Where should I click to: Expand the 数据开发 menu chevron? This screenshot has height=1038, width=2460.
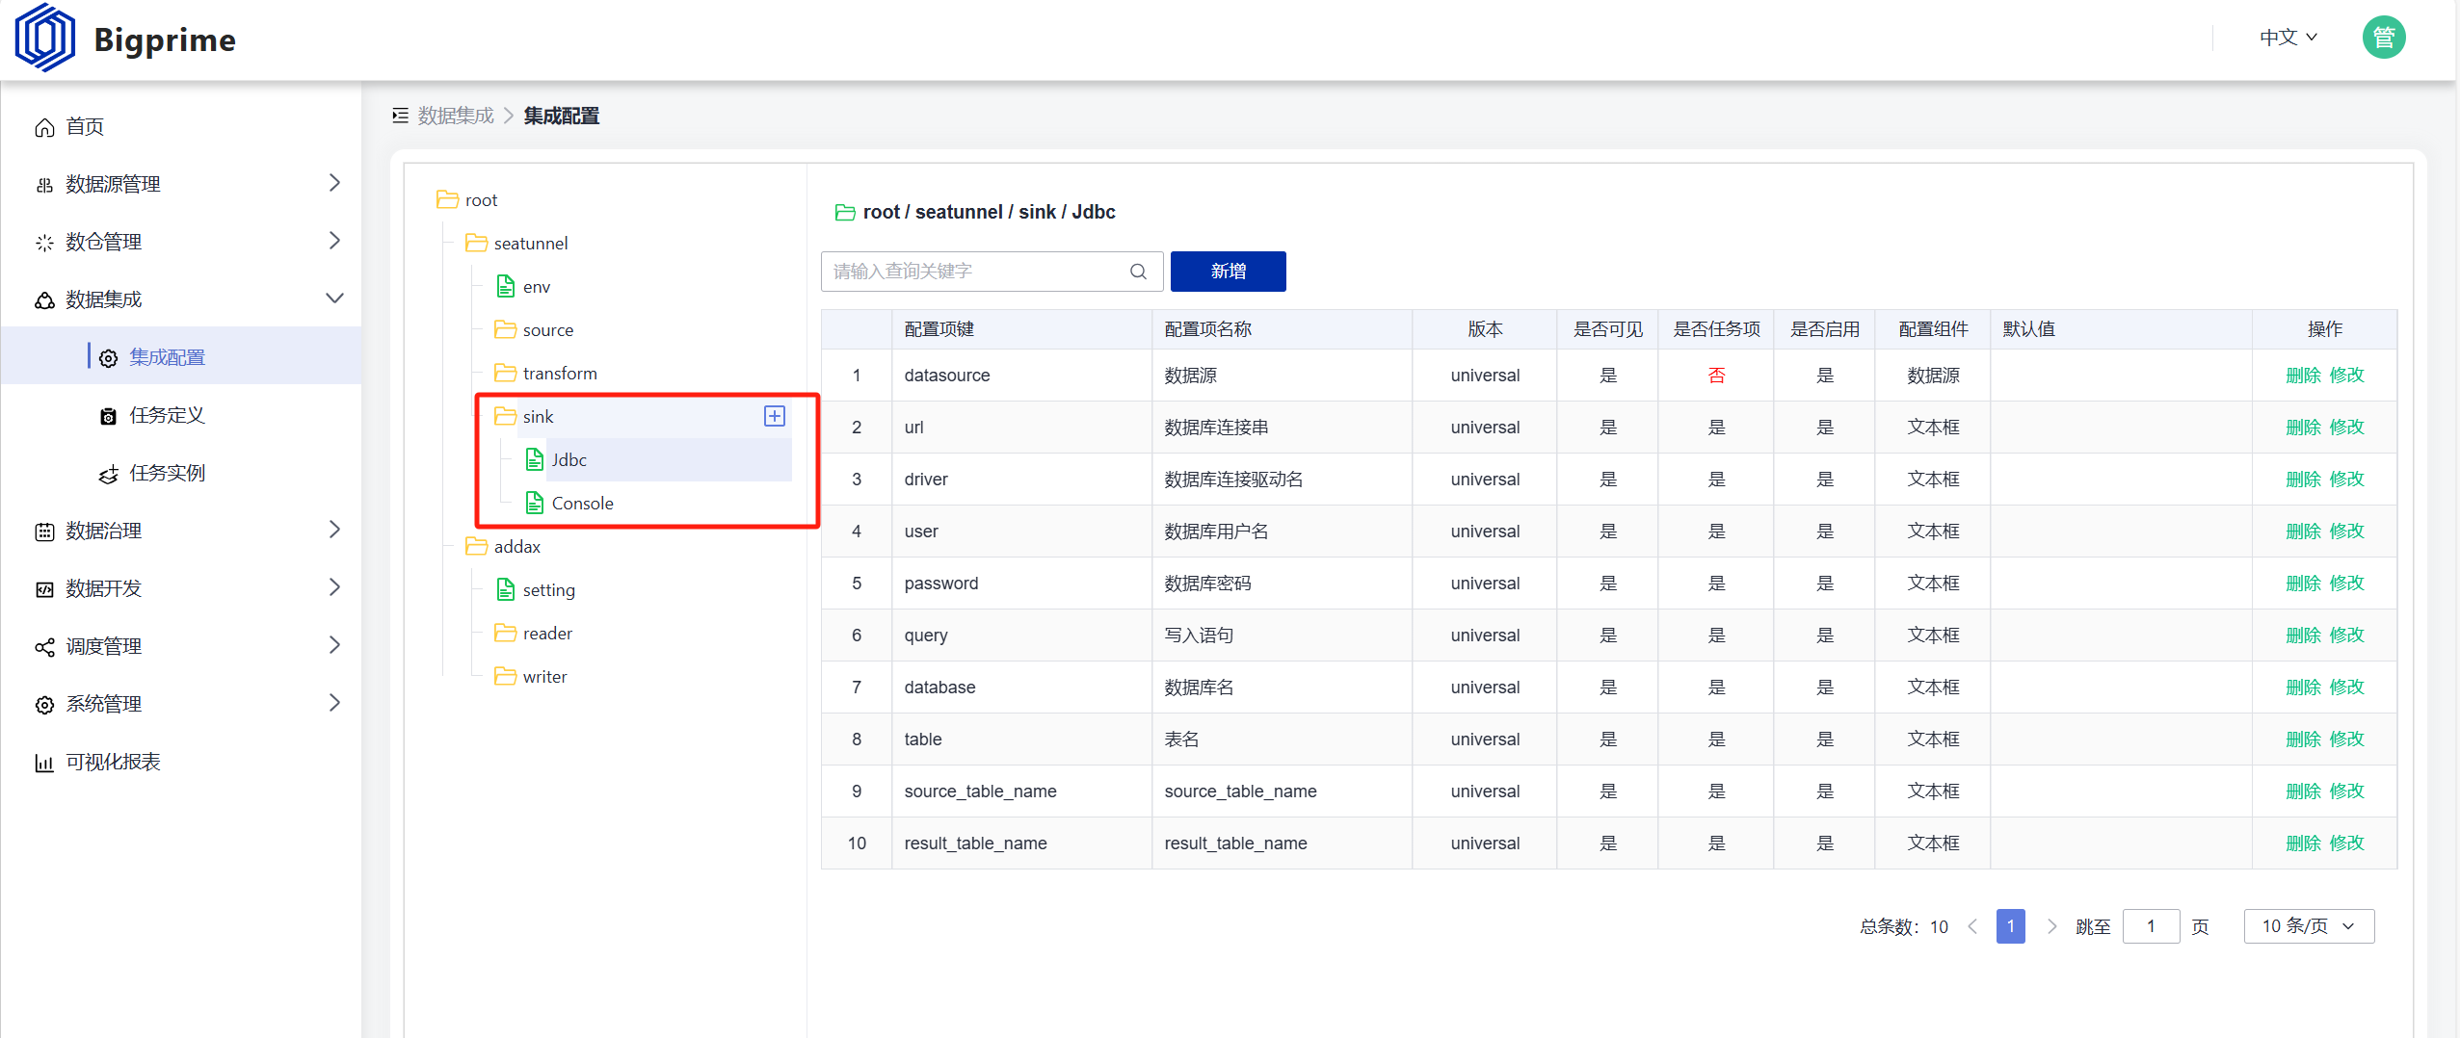pyautogui.click(x=334, y=587)
